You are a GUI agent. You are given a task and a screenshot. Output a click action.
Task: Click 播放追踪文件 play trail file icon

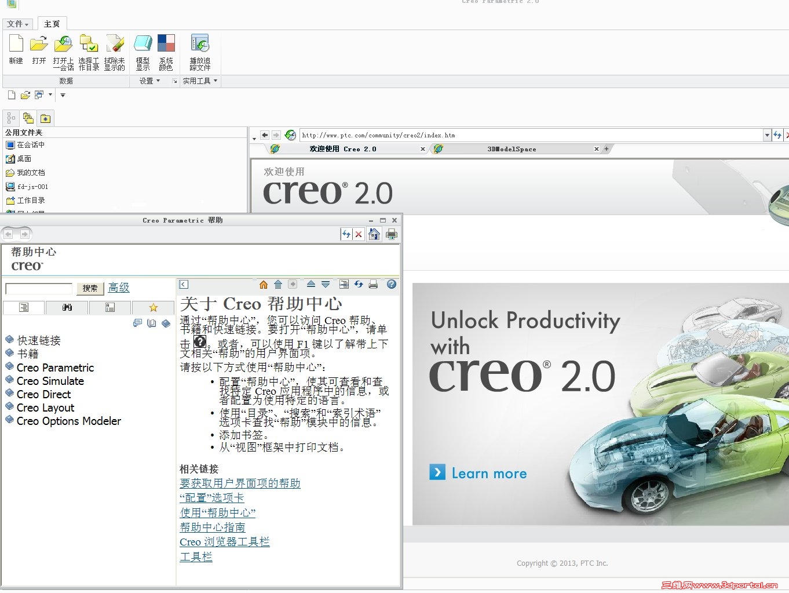tap(200, 52)
